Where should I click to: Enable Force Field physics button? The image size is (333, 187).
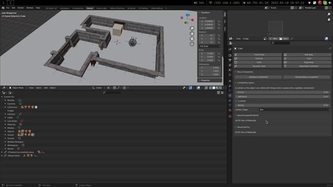258,55
